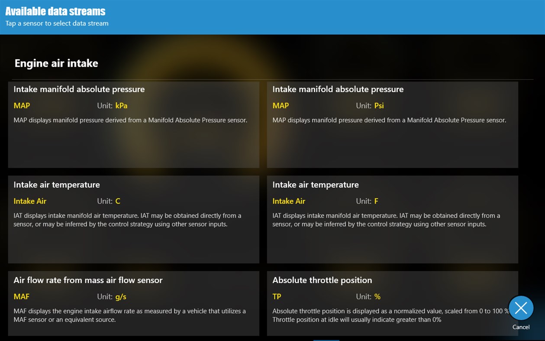Click the MAF description text

tap(129, 315)
